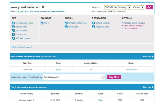Click the www.yourdomain.com domain title
164x103 pixels.
click(x=26, y=7)
